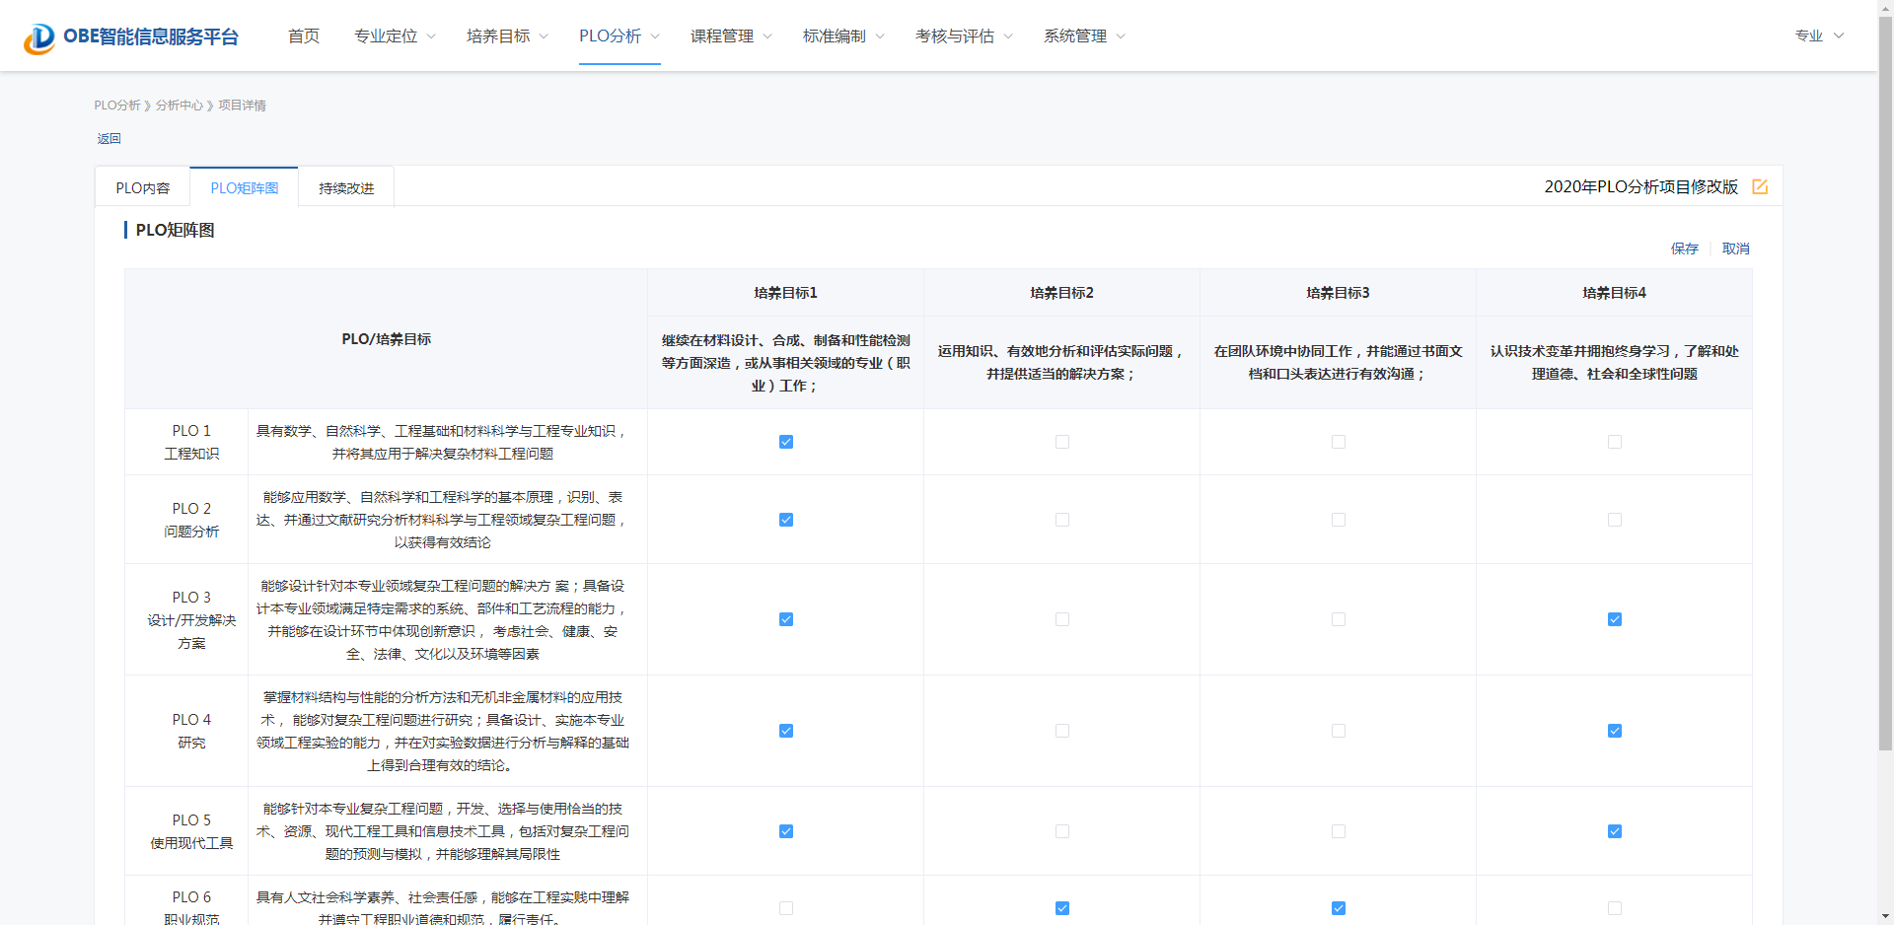Click the 保存 button
The width and height of the screenshot is (1894, 925).
tap(1684, 249)
